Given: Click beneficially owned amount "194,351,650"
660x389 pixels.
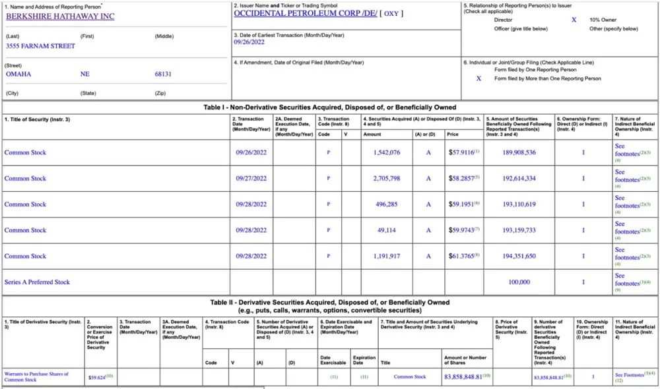Looking at the screenshot, I should (519, 256).
